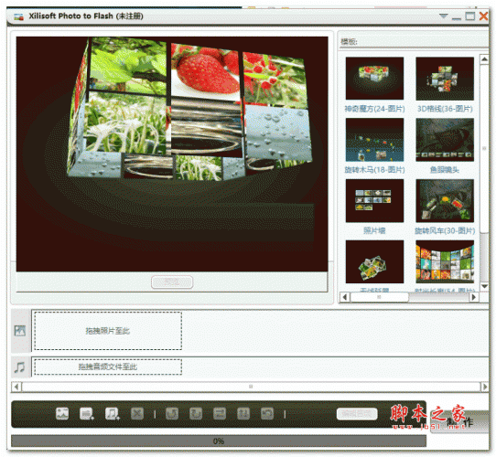Click the 拖拽照片至此 photo drop zone
496x457 pixels.
pos(108,331)
